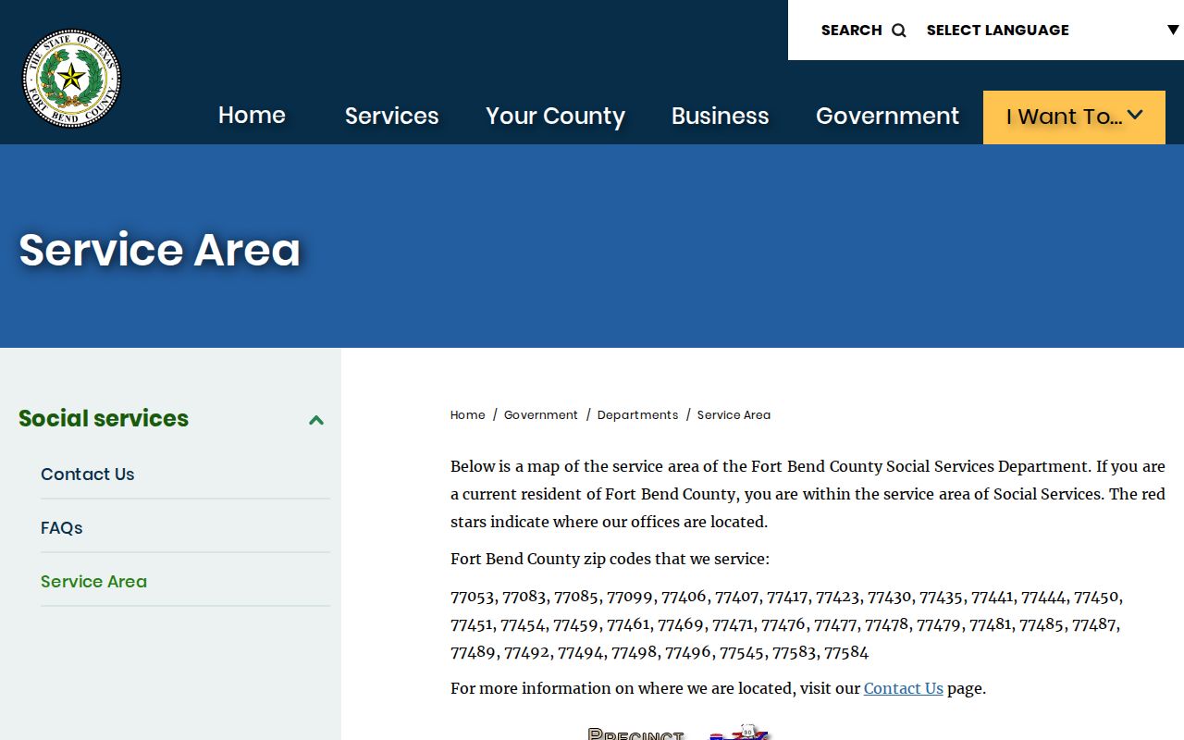This screenshot has width=1184, height=740.
Task: Click the Departments breadcrumb link
Action: tap(638, 415)
